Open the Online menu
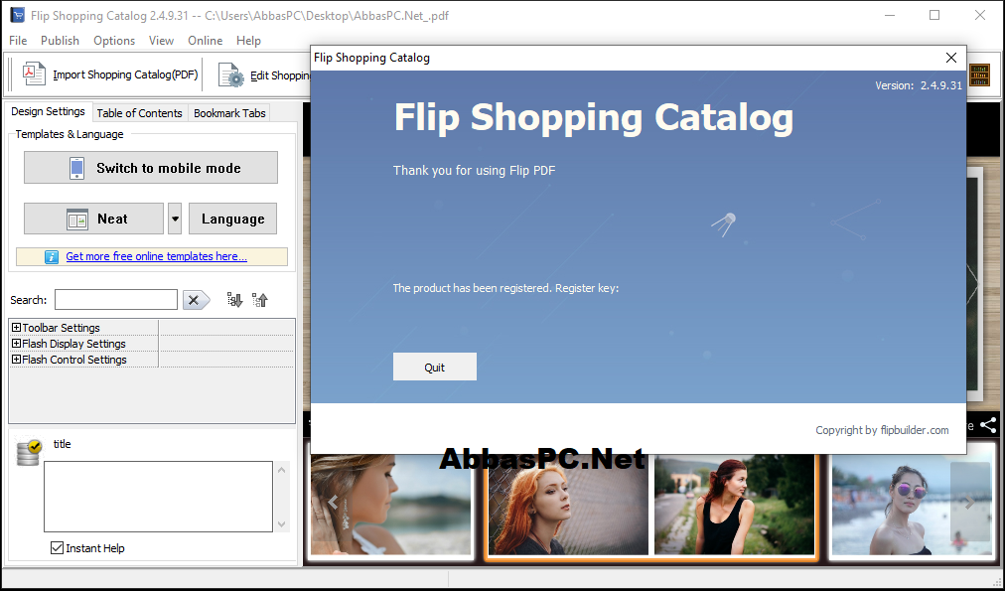The width and height of the screenshot is (1005, 591). (x=206, y=41)
